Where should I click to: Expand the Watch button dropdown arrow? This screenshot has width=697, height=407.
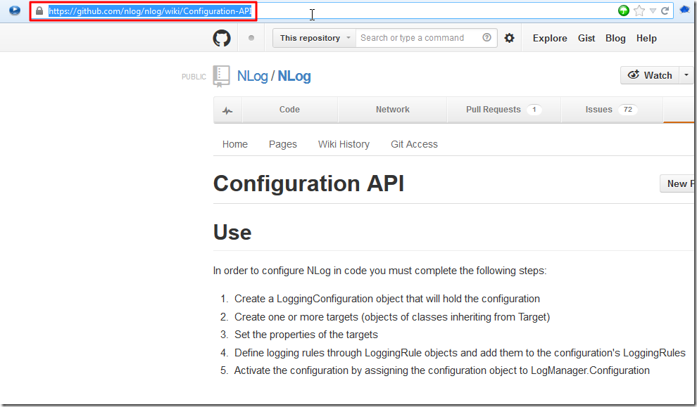686,75
